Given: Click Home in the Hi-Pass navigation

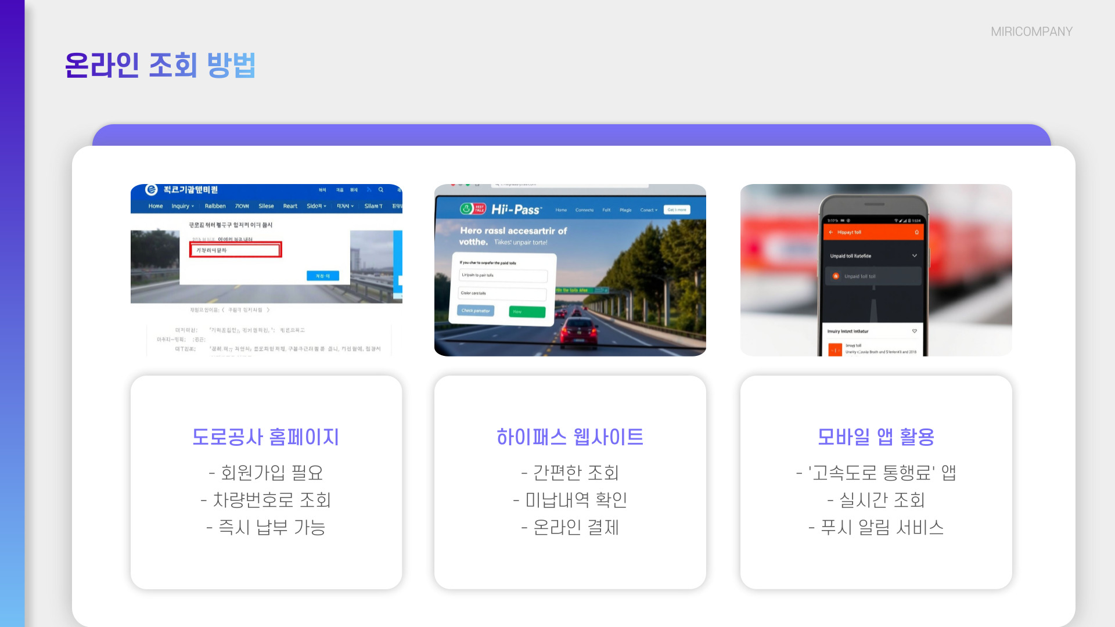Looking at the screenshot, I should 561,210.
